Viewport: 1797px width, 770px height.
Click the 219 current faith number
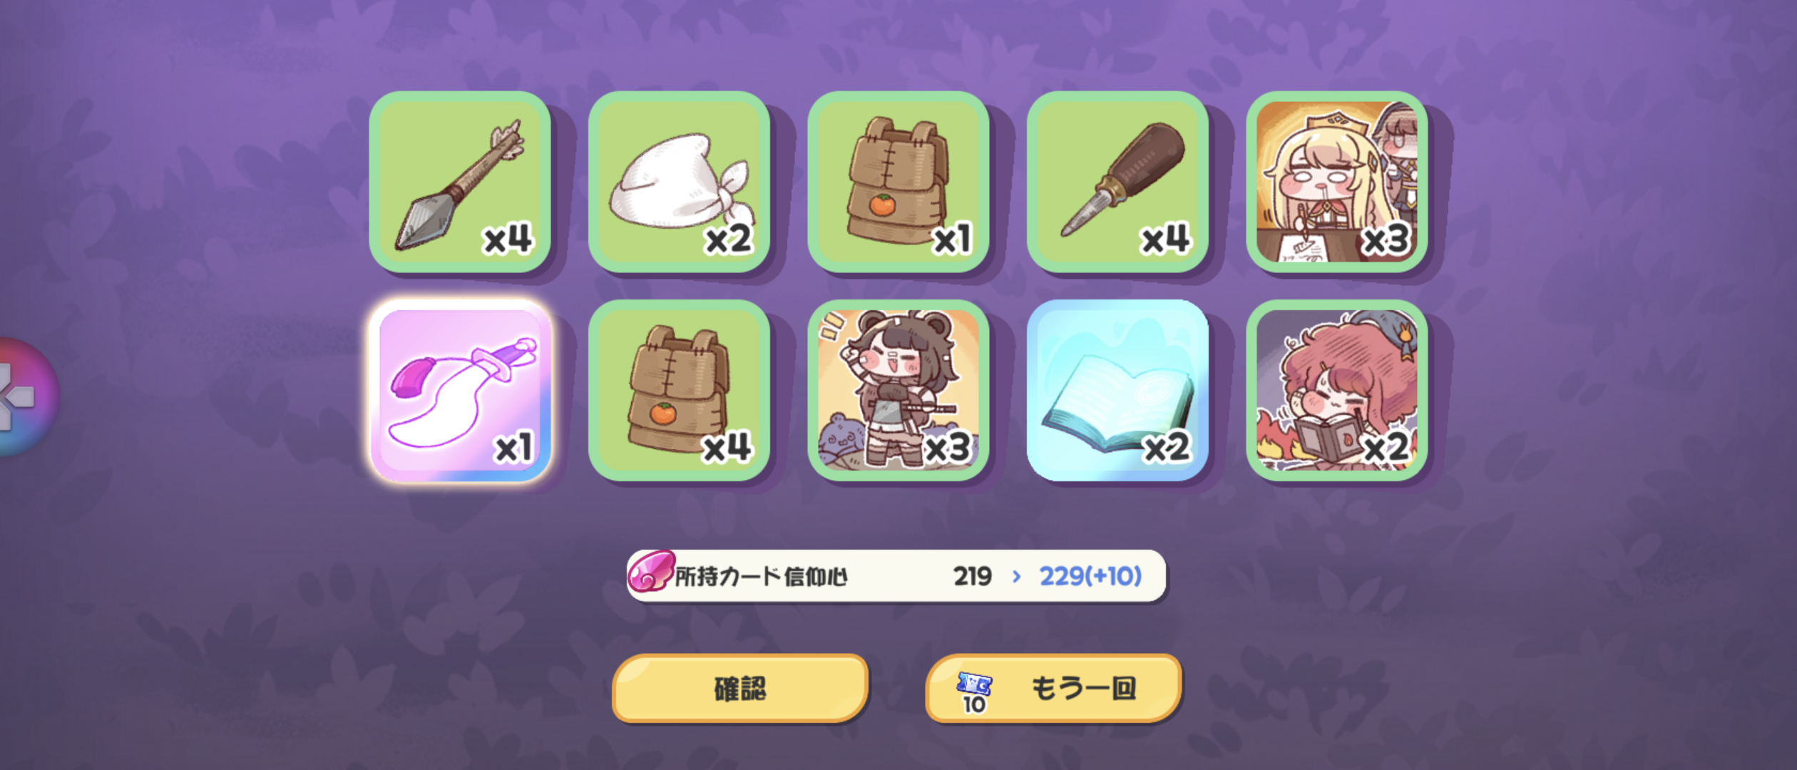pos(973,576)
